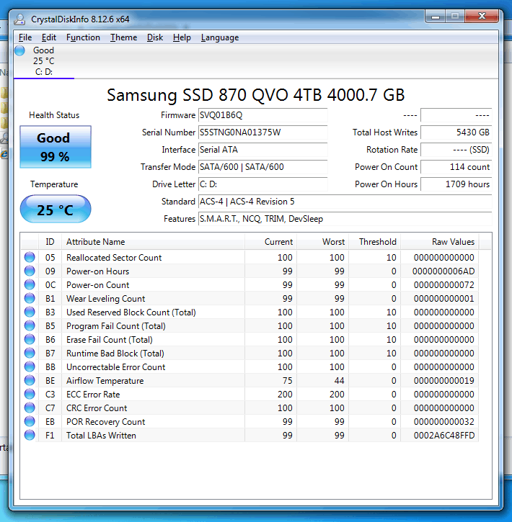Select the Wear Leveling Count attribute name
Viewport: 512px width, 522px height.
[106, 298]
